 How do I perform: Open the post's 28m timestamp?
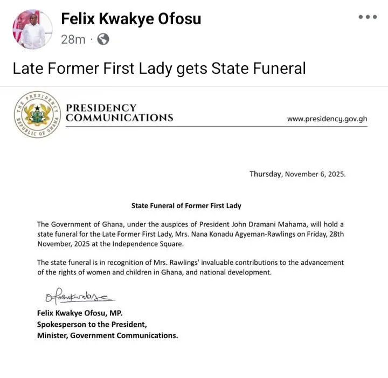point(73,39)
